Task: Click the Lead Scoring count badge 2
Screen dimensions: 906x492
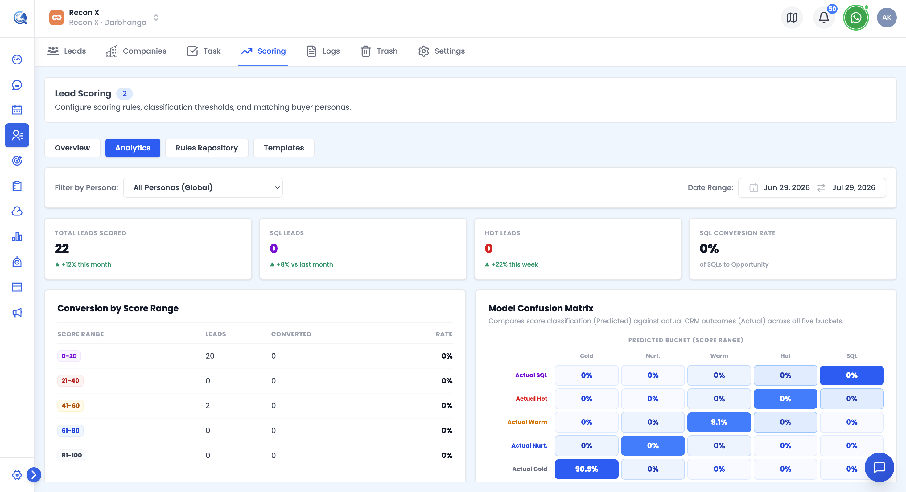Action: [125, 93]
